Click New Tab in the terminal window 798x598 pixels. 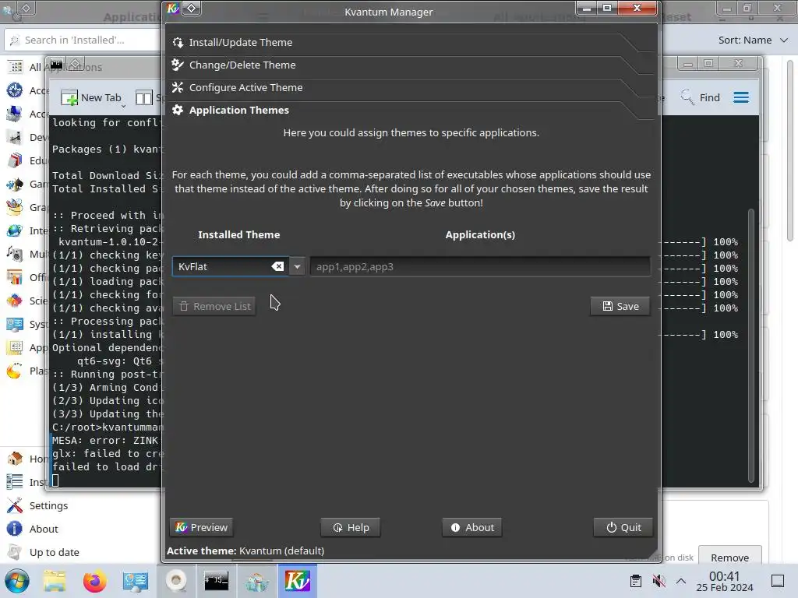coord(92,97)
